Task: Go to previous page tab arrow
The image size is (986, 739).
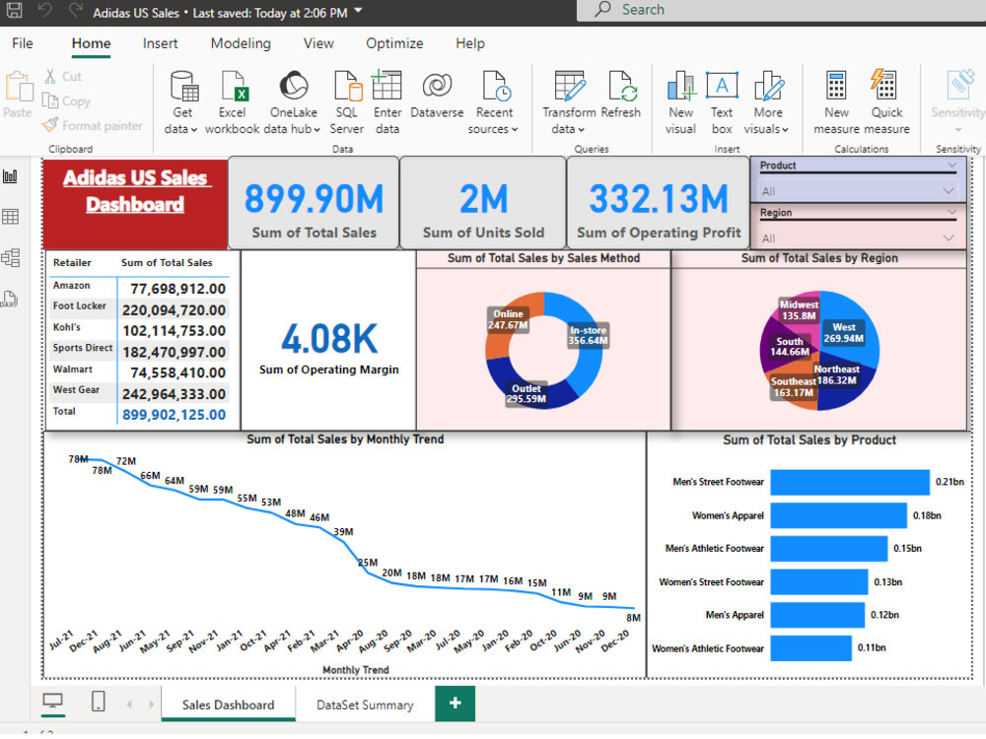Action: pyautogui.click(x=129, y=704)
